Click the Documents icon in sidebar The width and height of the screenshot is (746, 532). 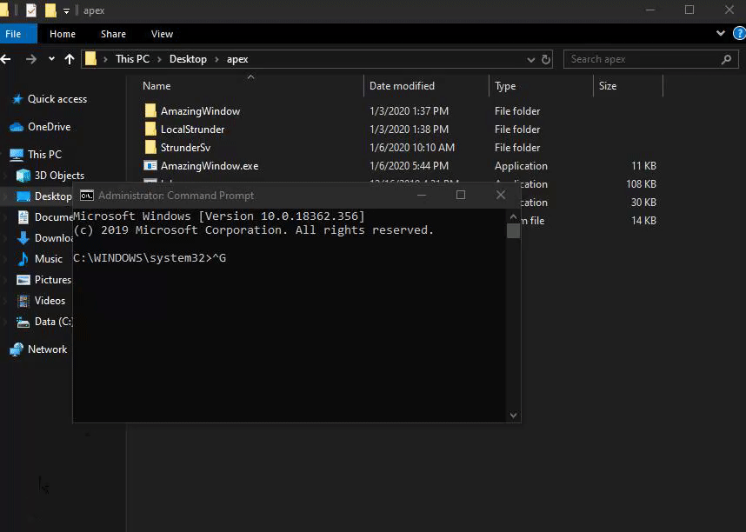23,217
